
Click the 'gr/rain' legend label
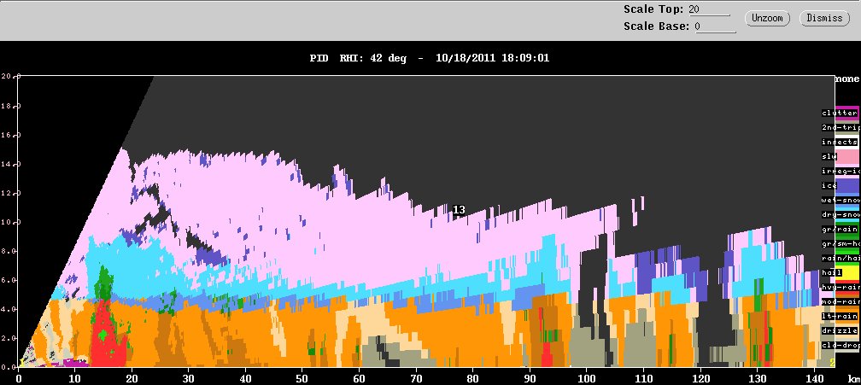[x=839, y=230]
